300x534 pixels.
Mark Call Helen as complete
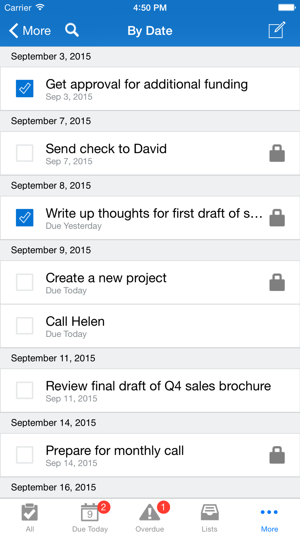click(x=25, y=326)
